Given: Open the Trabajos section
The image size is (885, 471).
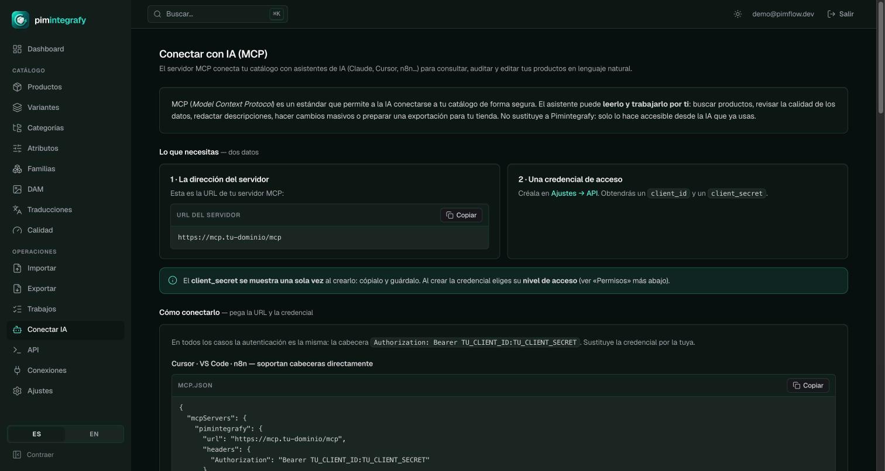Looking at the screenshot, I should (66, 309).
